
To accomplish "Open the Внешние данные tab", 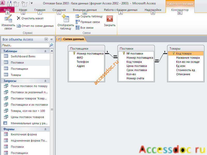I will (85, 10).
